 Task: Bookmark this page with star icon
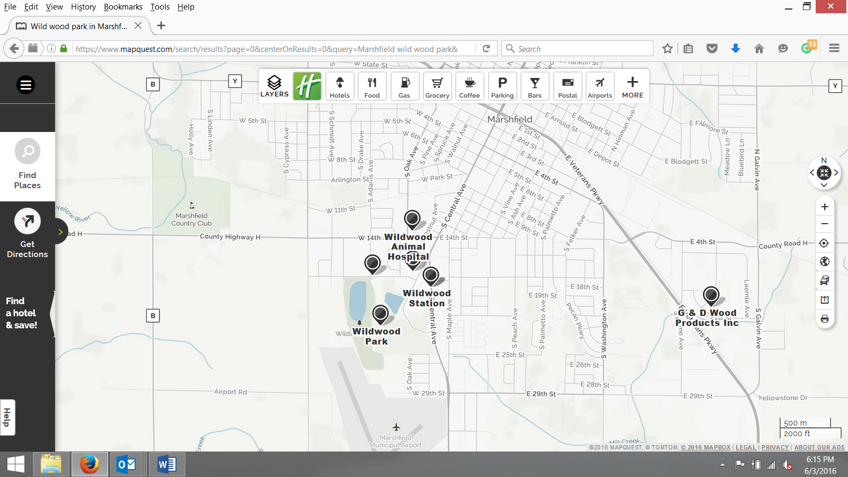667,49
